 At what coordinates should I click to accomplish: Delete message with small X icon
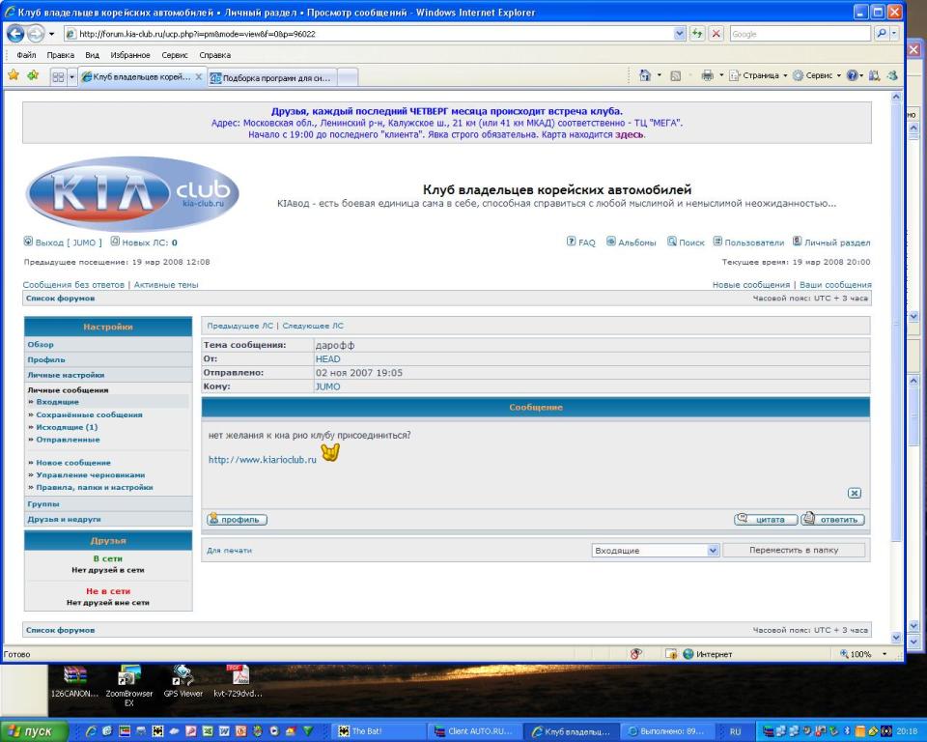854,493
